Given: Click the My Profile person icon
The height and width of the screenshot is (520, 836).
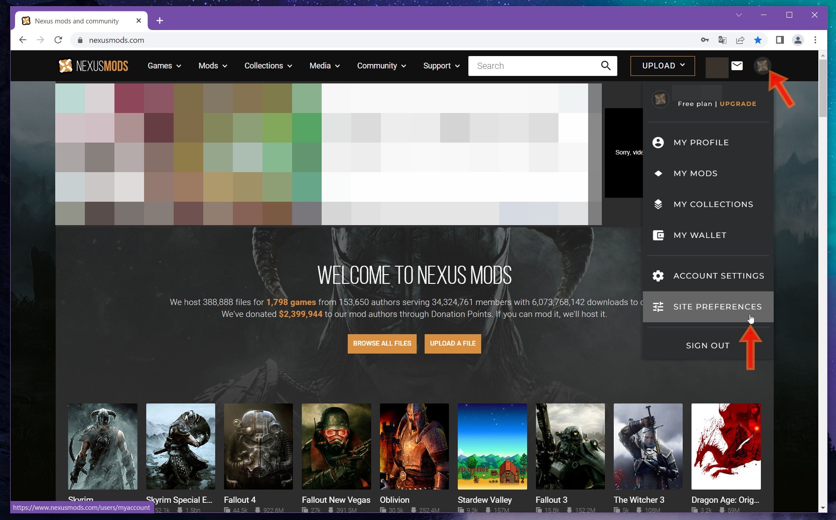Looking at the screenshot, I should tap(658, 143).
